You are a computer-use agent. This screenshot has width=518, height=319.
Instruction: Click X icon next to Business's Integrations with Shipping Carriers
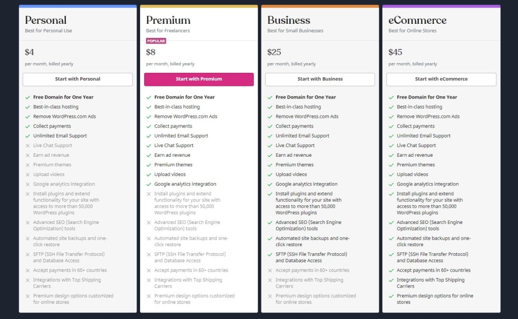pyautogui.click(x=270, y=280)
